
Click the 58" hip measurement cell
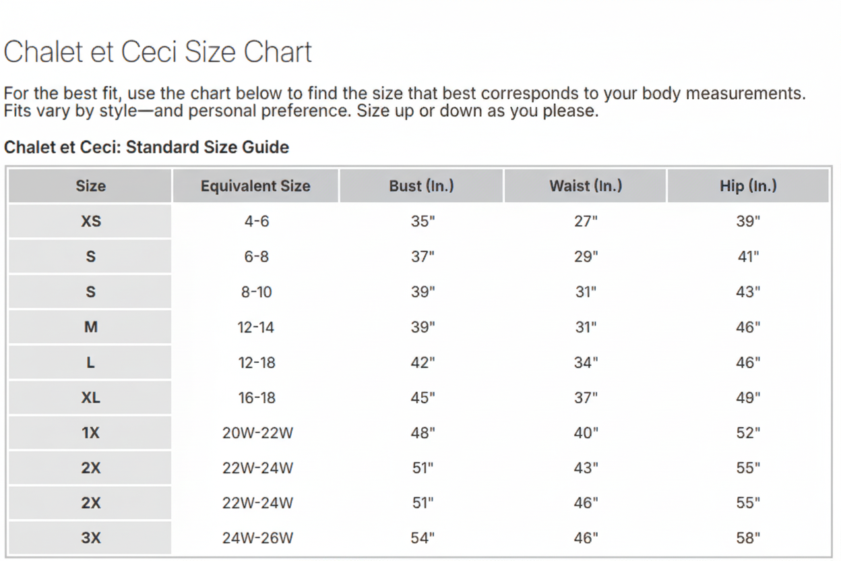(x=748, y=538)
